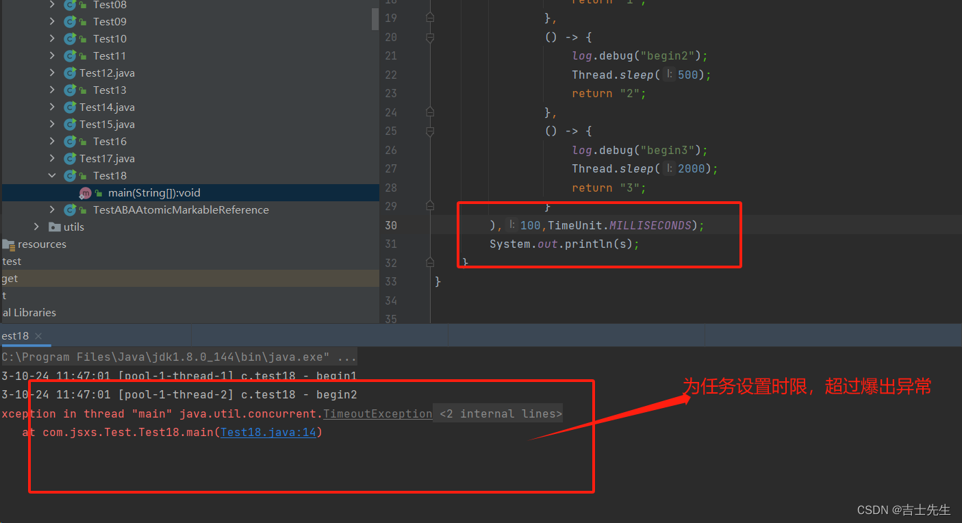Click the project tree vertical scrollbar thumb
Screen dimensions: 962x523
click(x=375, y=19)
